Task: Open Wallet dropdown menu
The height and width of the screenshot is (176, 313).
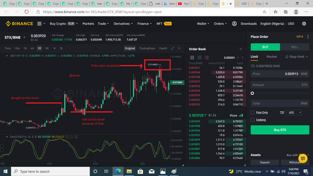Action: 203,23
